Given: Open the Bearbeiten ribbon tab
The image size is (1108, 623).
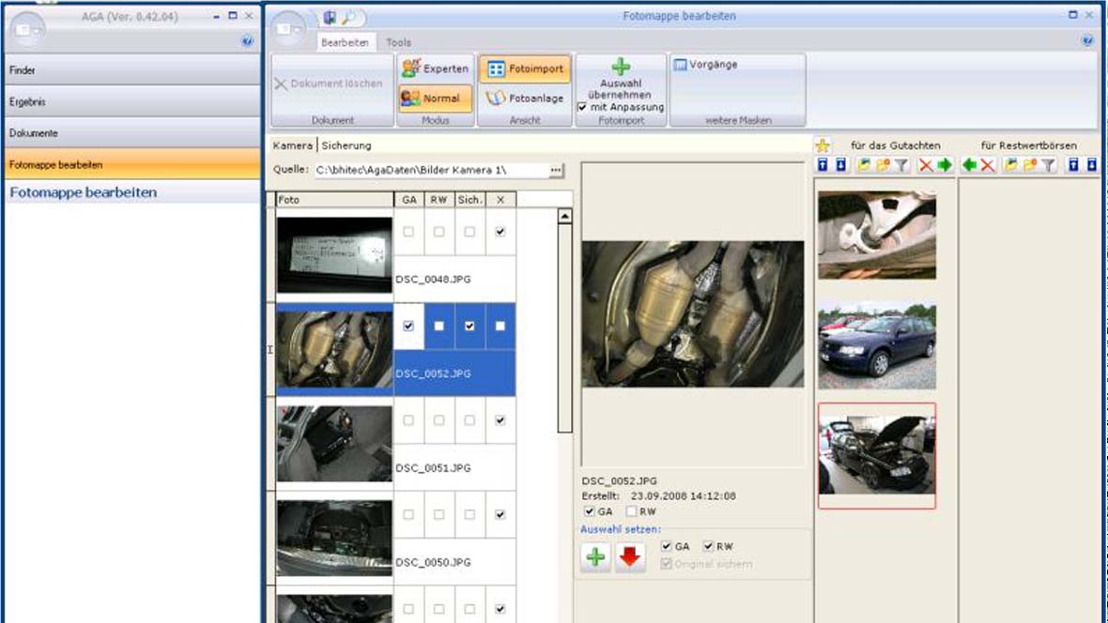Looking at the screenshot, I should pos(345,42).
